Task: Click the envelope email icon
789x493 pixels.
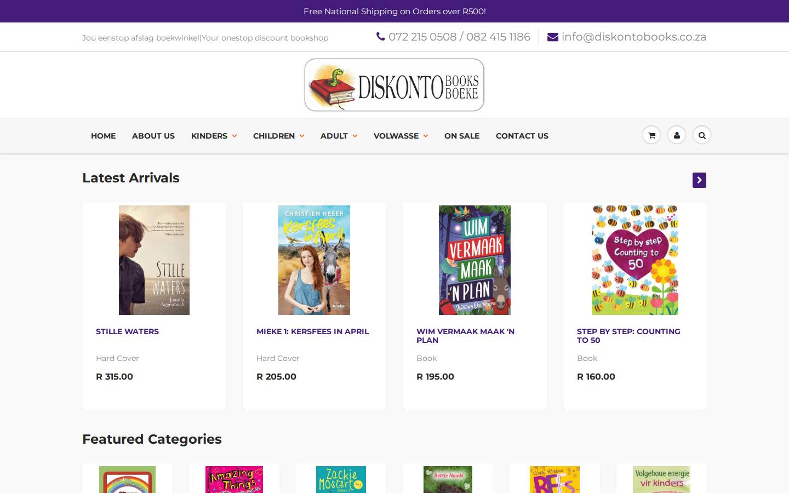Action: [553, 37]
